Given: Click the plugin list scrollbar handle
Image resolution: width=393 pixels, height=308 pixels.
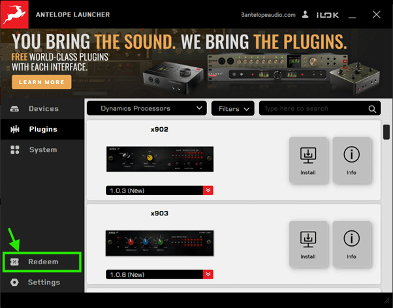Looking at the screenshot, I should (x=386, y=132).
